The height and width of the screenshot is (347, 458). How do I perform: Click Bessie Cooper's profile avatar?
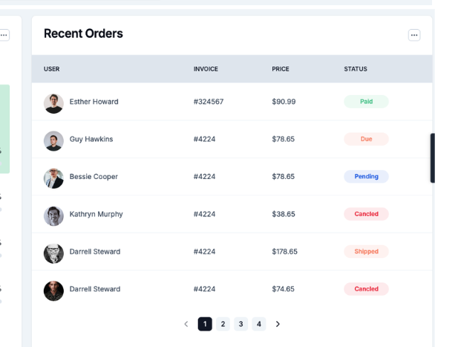(53, 178)
